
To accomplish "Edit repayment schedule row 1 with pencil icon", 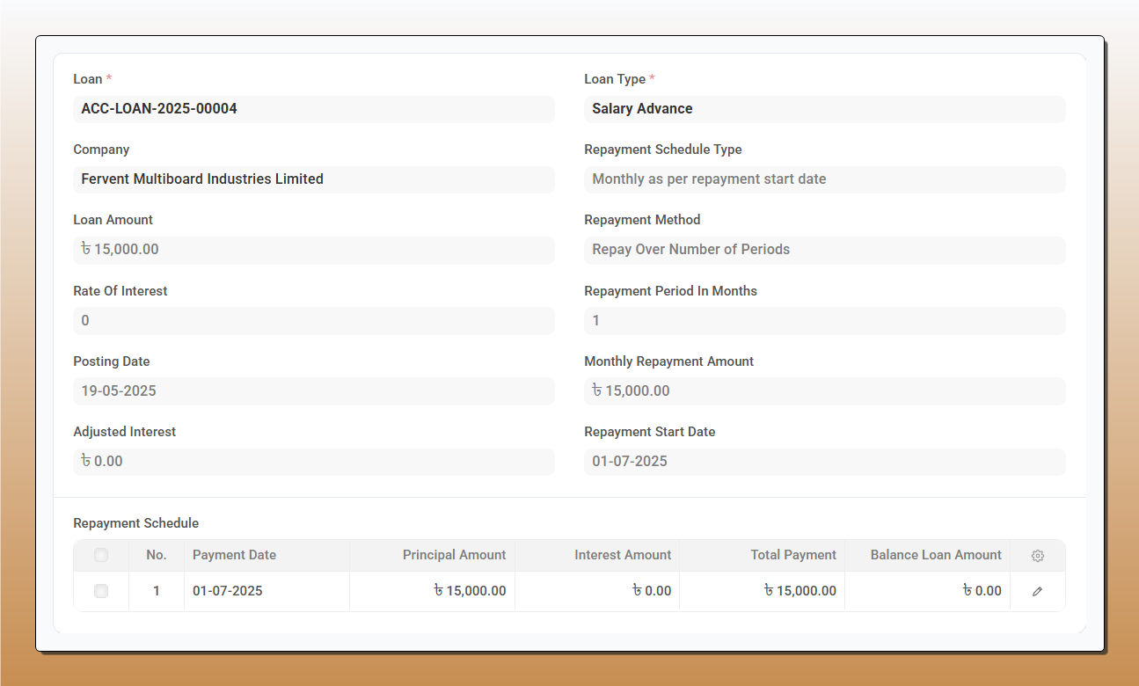I will (1037, 592).
